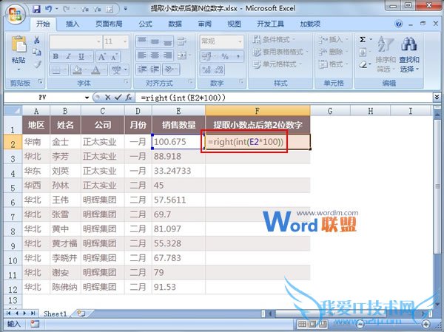Undo the last action
This screenshot has width=444, height=332.
point(49,9)
